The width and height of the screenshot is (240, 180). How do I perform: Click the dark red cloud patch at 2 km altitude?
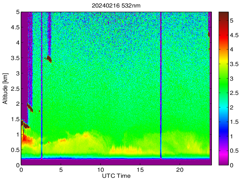[30, 108]
